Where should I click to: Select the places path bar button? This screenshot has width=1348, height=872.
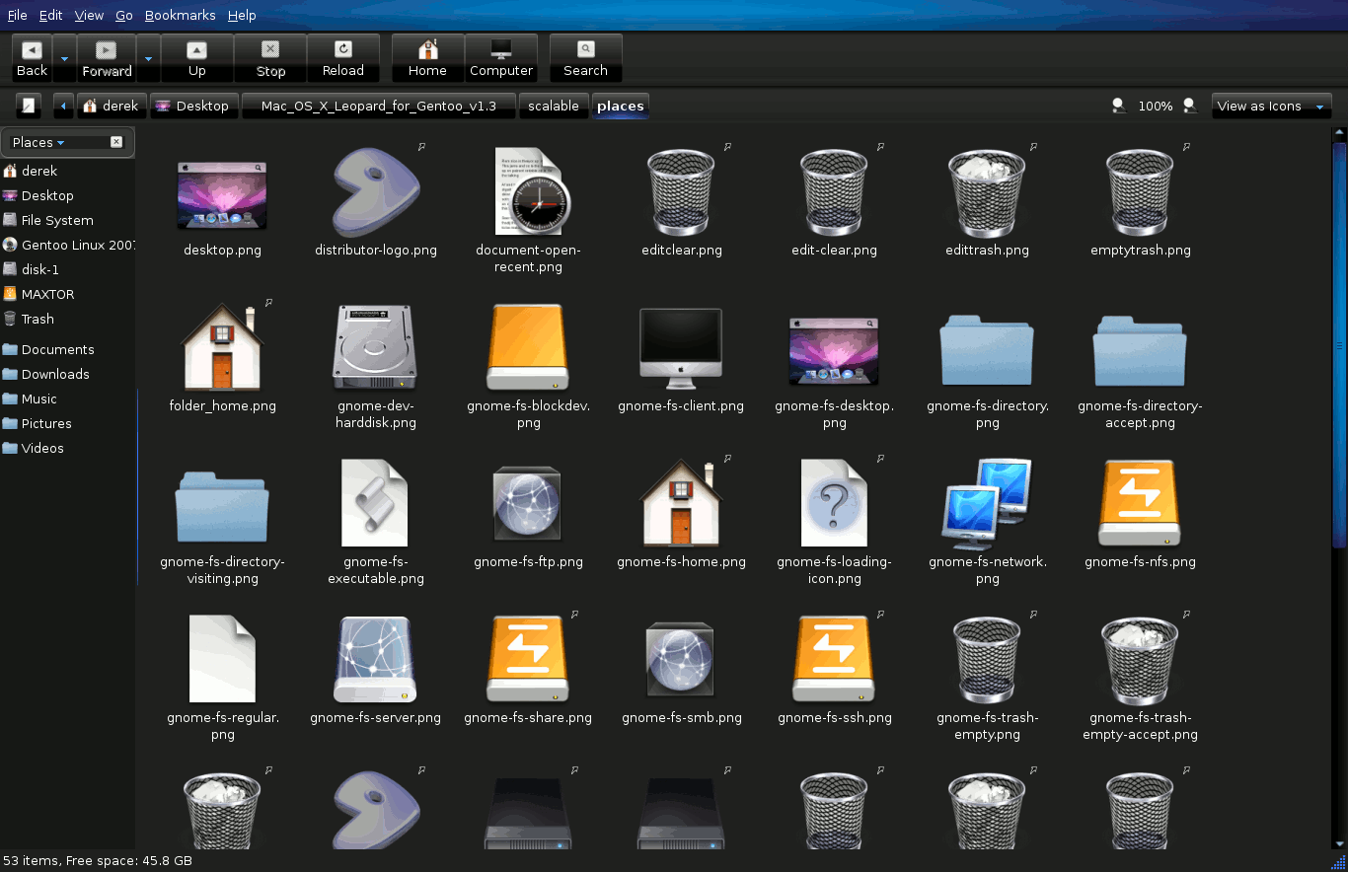tap(621, 106)
